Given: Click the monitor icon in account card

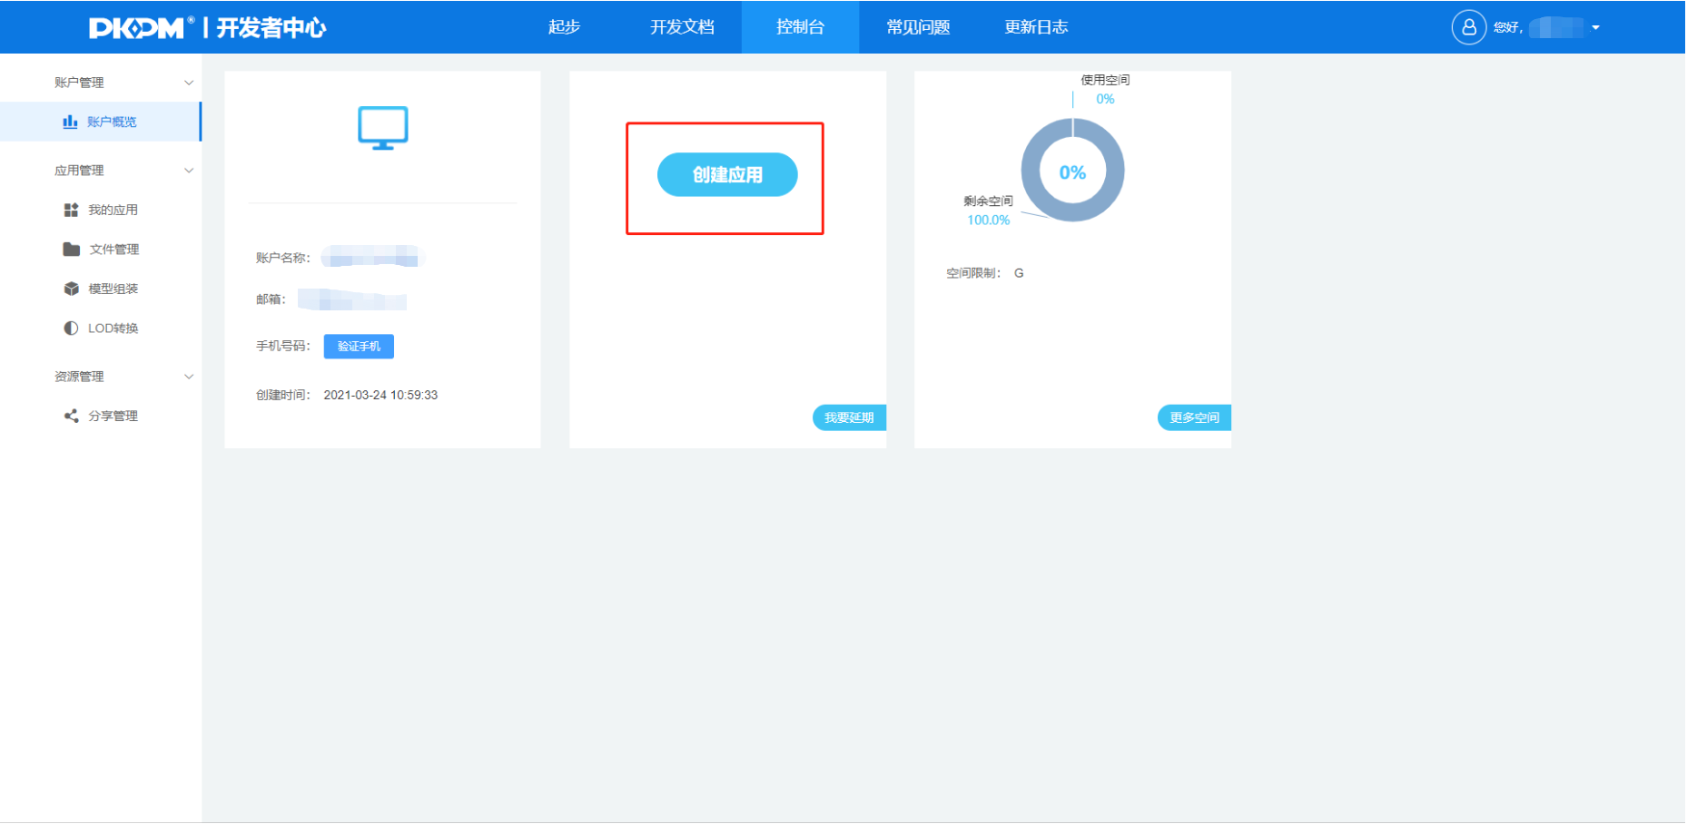Looking at the screenshot, I should [x=382, y=128].
